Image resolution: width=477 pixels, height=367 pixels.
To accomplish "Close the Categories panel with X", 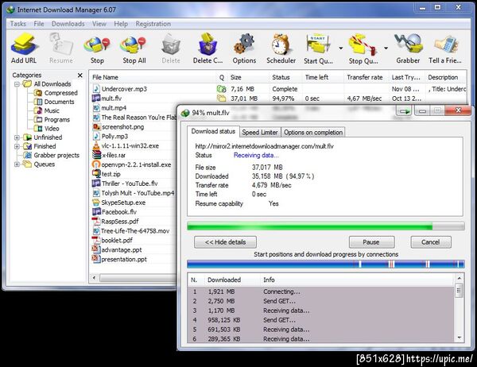I will pos(80,75).
